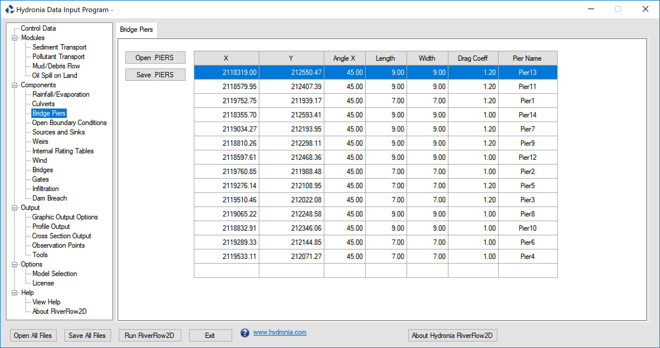Click Y cell value 211939.17

pyautogui.click(x=292, y=101)
